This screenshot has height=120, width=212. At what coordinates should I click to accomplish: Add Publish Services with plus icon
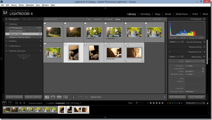(40, 51)
